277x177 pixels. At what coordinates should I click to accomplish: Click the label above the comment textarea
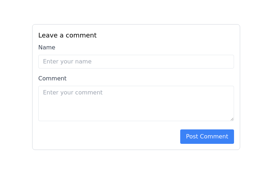[52, 79]
